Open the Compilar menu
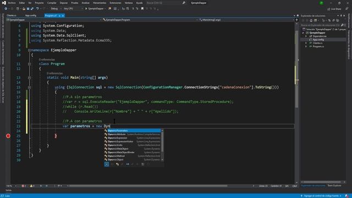 pos(52,3)
